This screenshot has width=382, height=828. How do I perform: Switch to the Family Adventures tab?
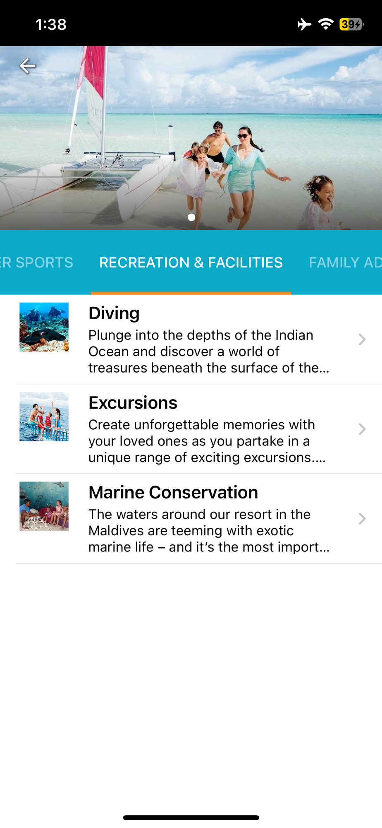(345, 262)
